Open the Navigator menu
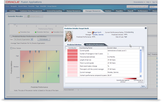 [14, 6]
